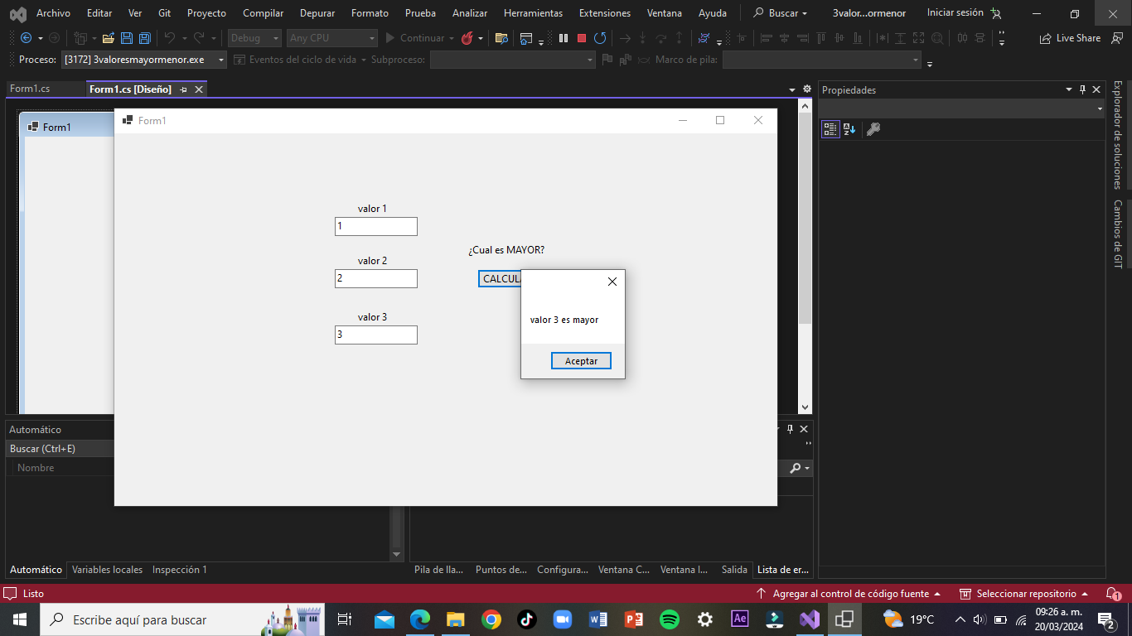The image size is (1132, 636).
Task: Click Aceptar in the message box
Action: [x=581, y=361]
